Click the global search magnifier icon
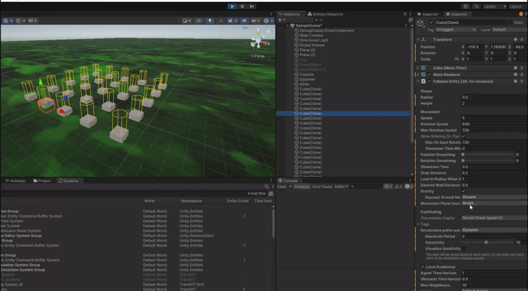528x291 pixels. pyautogui.click(x=477, y=6)
